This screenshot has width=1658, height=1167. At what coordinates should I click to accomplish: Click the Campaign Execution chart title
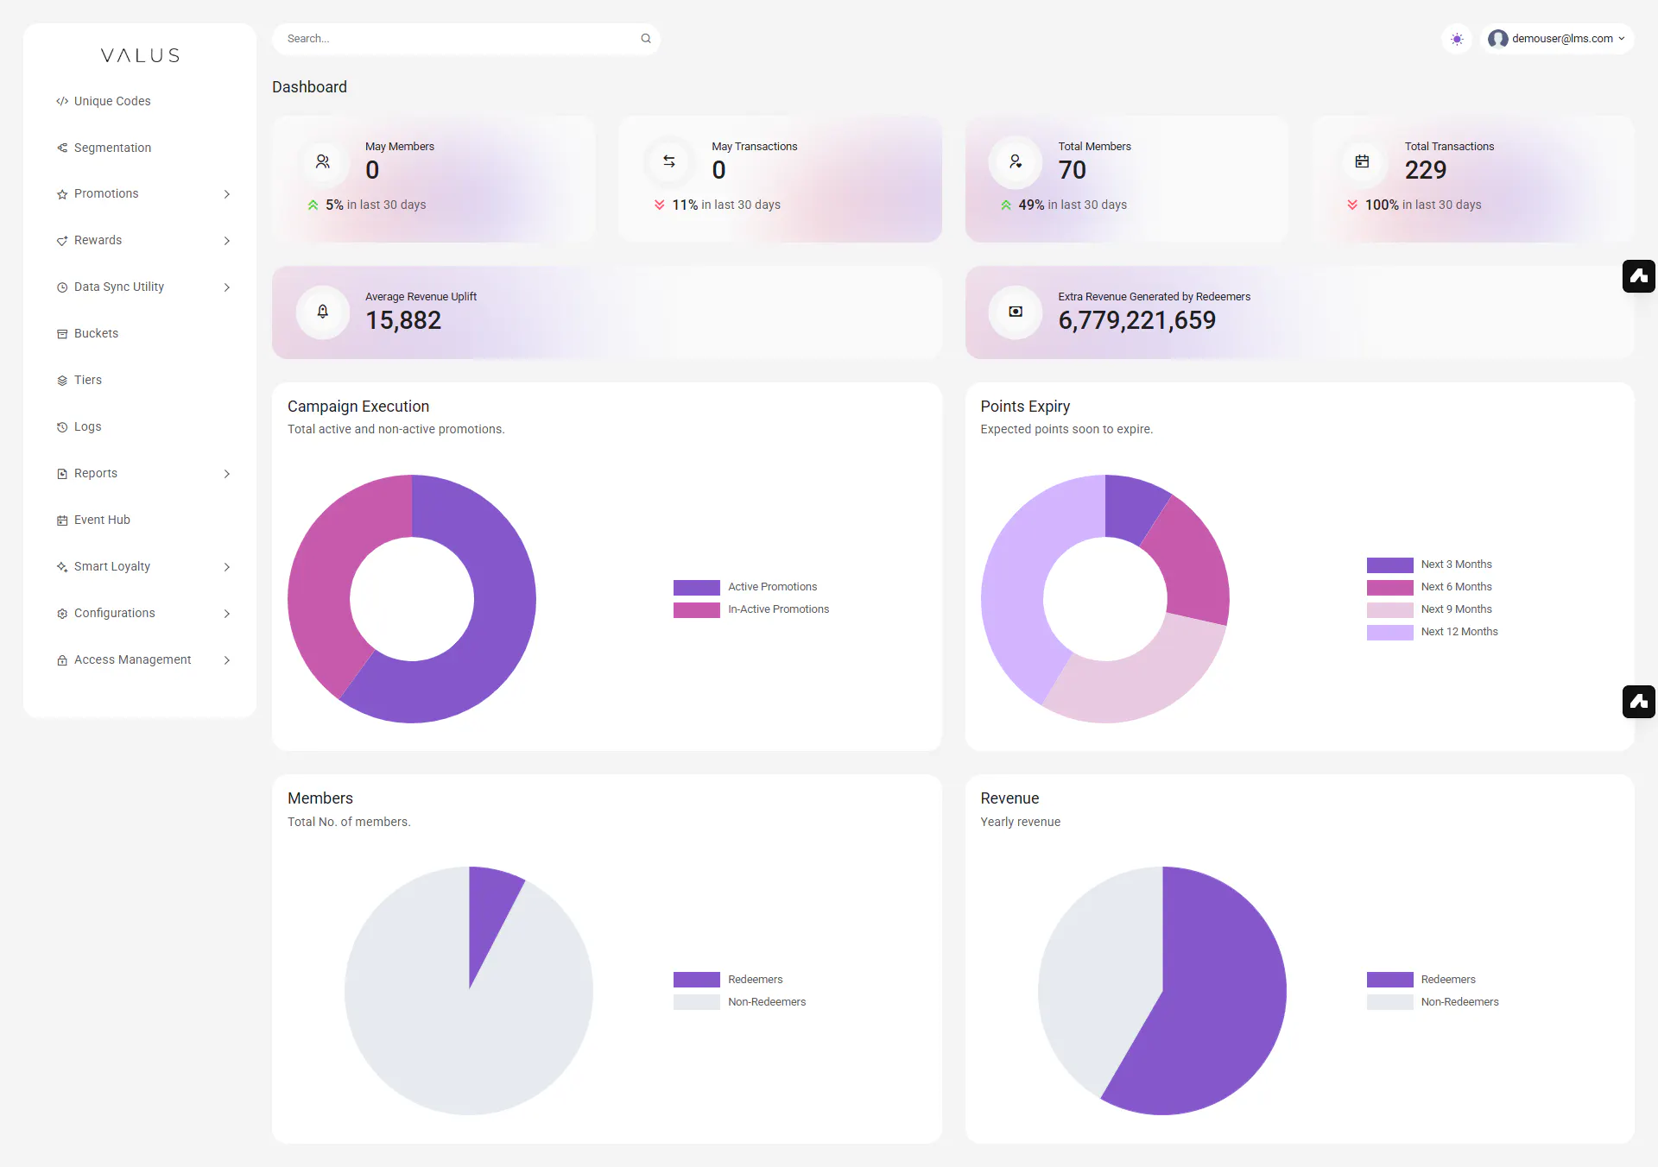click(x=358, y=407)
